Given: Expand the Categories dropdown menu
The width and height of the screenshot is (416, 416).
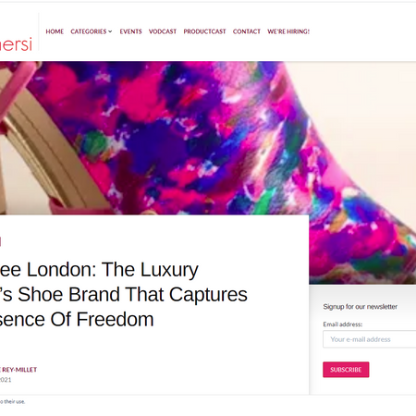Looking at the screenshot, I should click(x=92, y=31).
